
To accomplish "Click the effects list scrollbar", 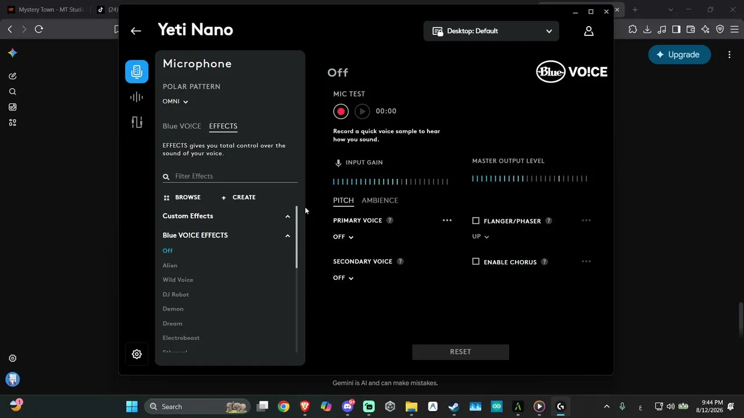I will coord(296,237).
